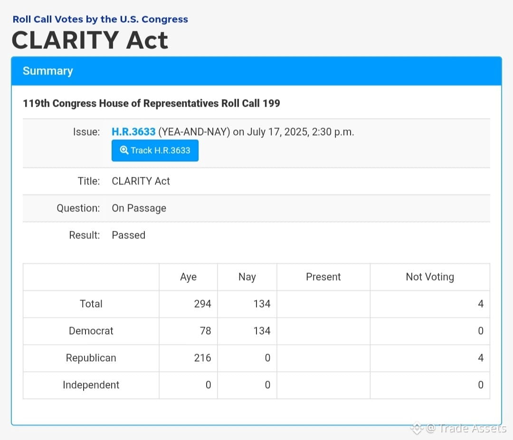Select the Nay column header
The image size is (513, 440).
247,277
